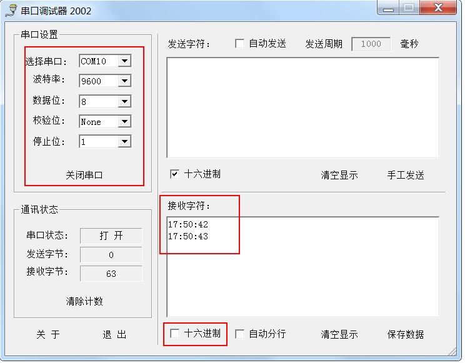The image size is (465, 363).
Task: Click the 手工发送 button
Action: click(x=405, y=176)
